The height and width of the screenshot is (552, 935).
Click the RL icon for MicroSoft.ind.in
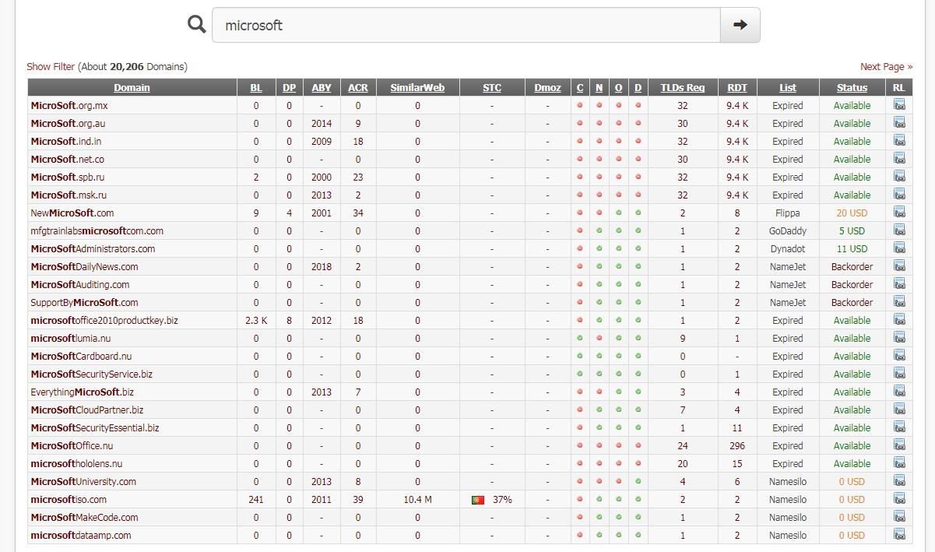point(899,141)
